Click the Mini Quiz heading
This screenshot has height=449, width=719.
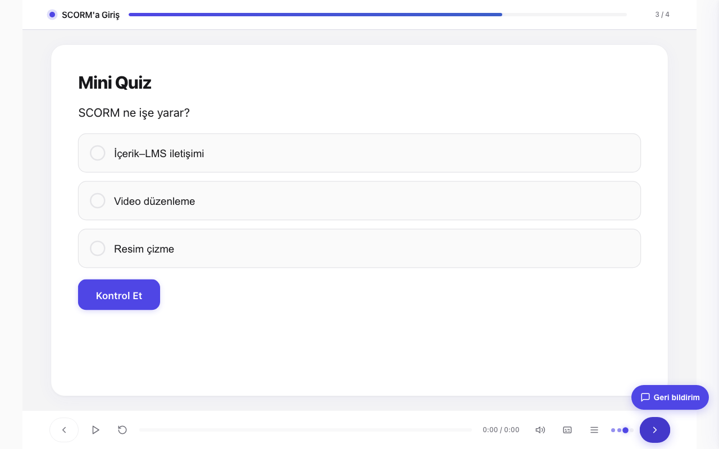115,83
